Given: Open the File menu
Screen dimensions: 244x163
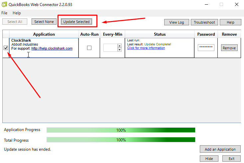Looking at the screenshot, I should pyautogui.click(x=4, y=13).
